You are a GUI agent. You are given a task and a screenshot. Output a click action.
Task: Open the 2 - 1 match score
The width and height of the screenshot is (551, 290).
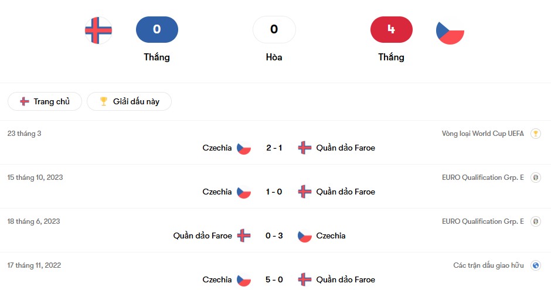coord(274,148)
